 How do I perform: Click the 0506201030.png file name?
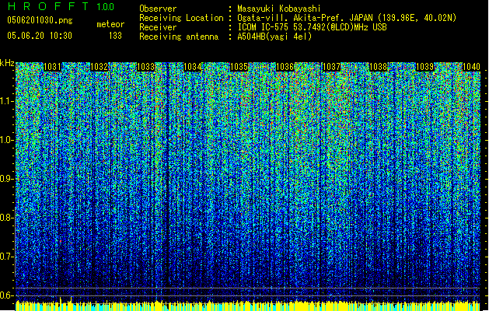click(x=30, y=21)
